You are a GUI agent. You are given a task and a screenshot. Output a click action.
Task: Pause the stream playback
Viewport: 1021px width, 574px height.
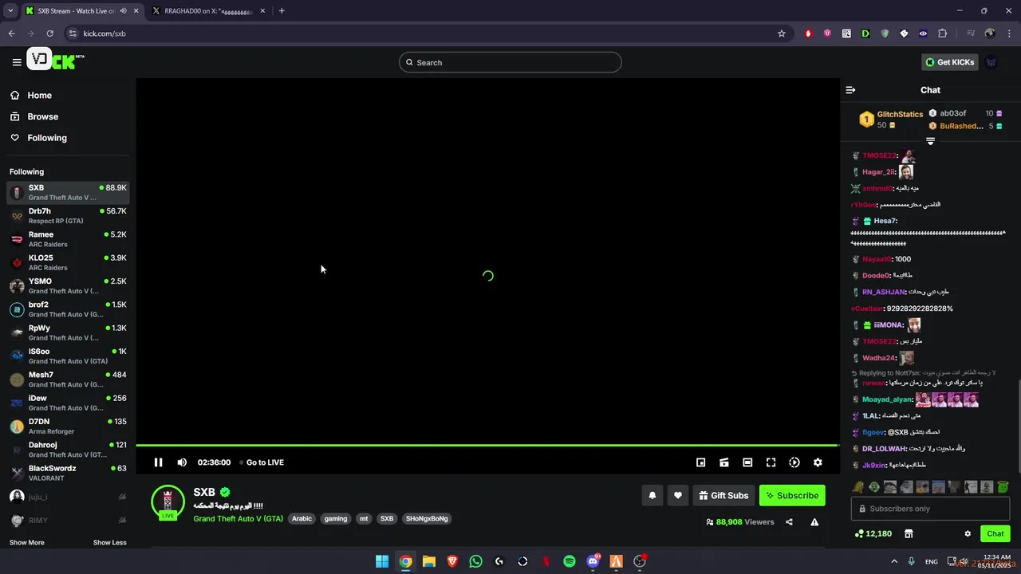pos(158,462)
